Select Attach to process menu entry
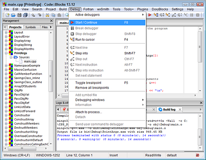Viewport: 206px width, 160px height. pyautogui.click(x=107, y=112)
